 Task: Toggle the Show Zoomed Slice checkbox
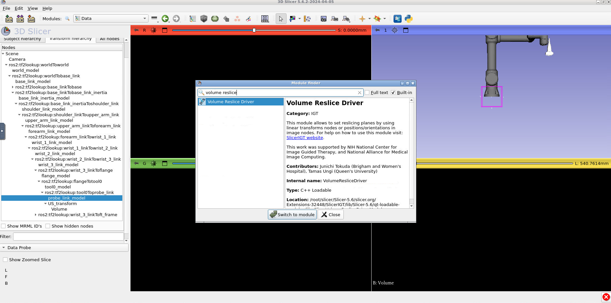pyautogui.click(x=5, y=260)
